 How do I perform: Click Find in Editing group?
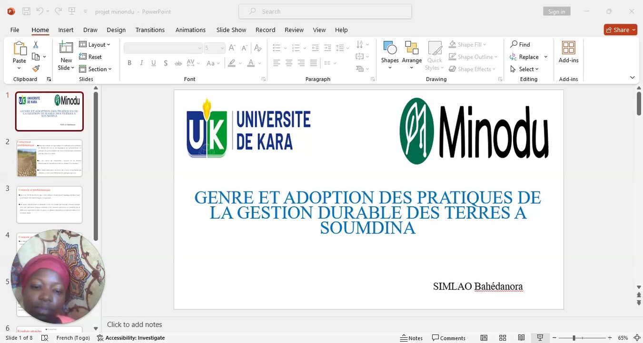pyautogui.click(x=520, y=44)
